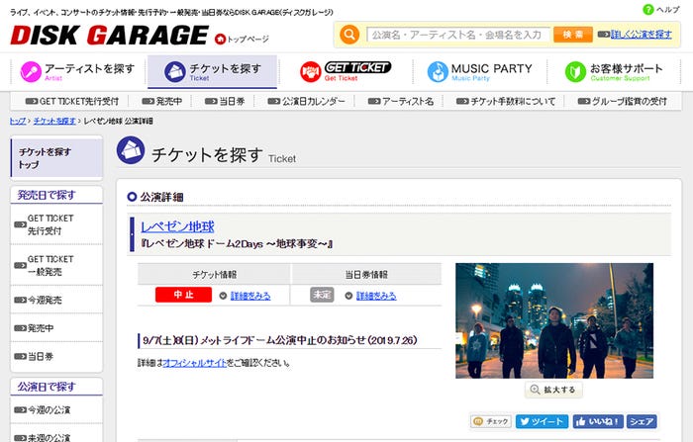Screen dimensions: 693x442
Task: Click the 拡大する magnifier under the photo
Action: tap(553, 390)
